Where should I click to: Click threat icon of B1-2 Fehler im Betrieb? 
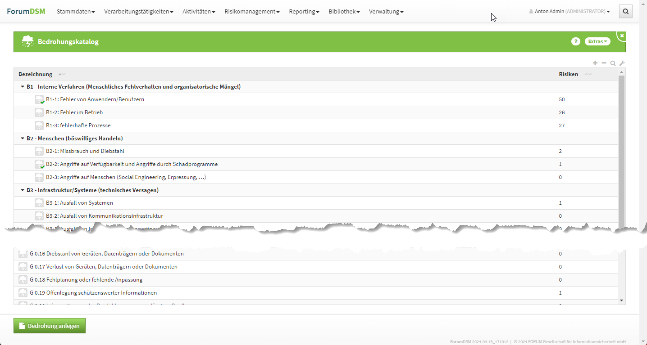(x=39, y=112)
